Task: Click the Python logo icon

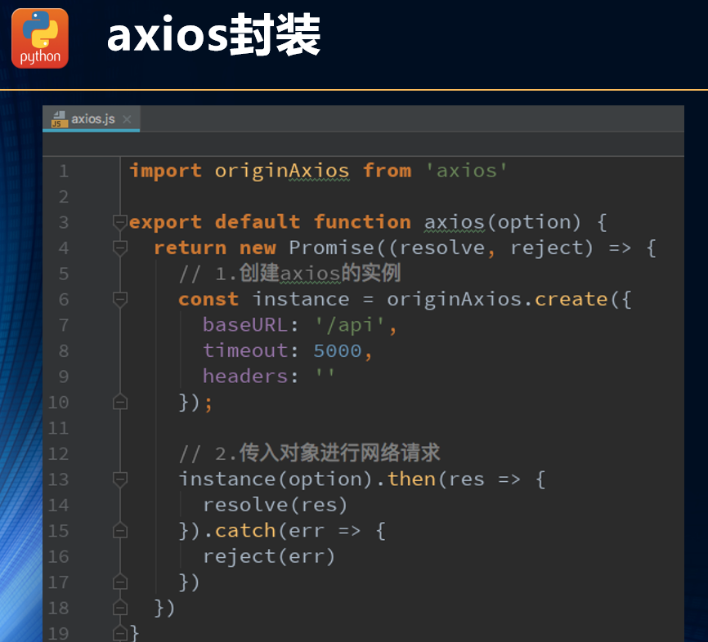Action: pyautogui.click(x=40, y=38)
